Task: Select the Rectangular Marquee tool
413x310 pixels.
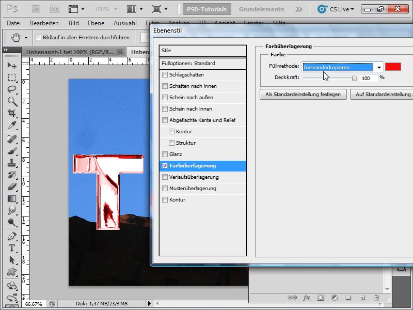Action: point(12,77)
